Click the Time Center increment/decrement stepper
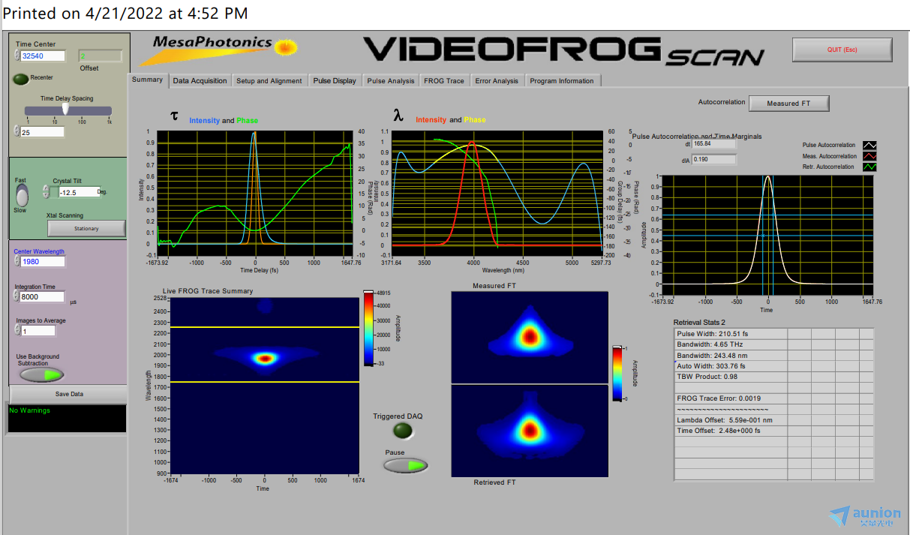Image resolution: width=910 pixels, height=535 pixels. tap(17, 56)
